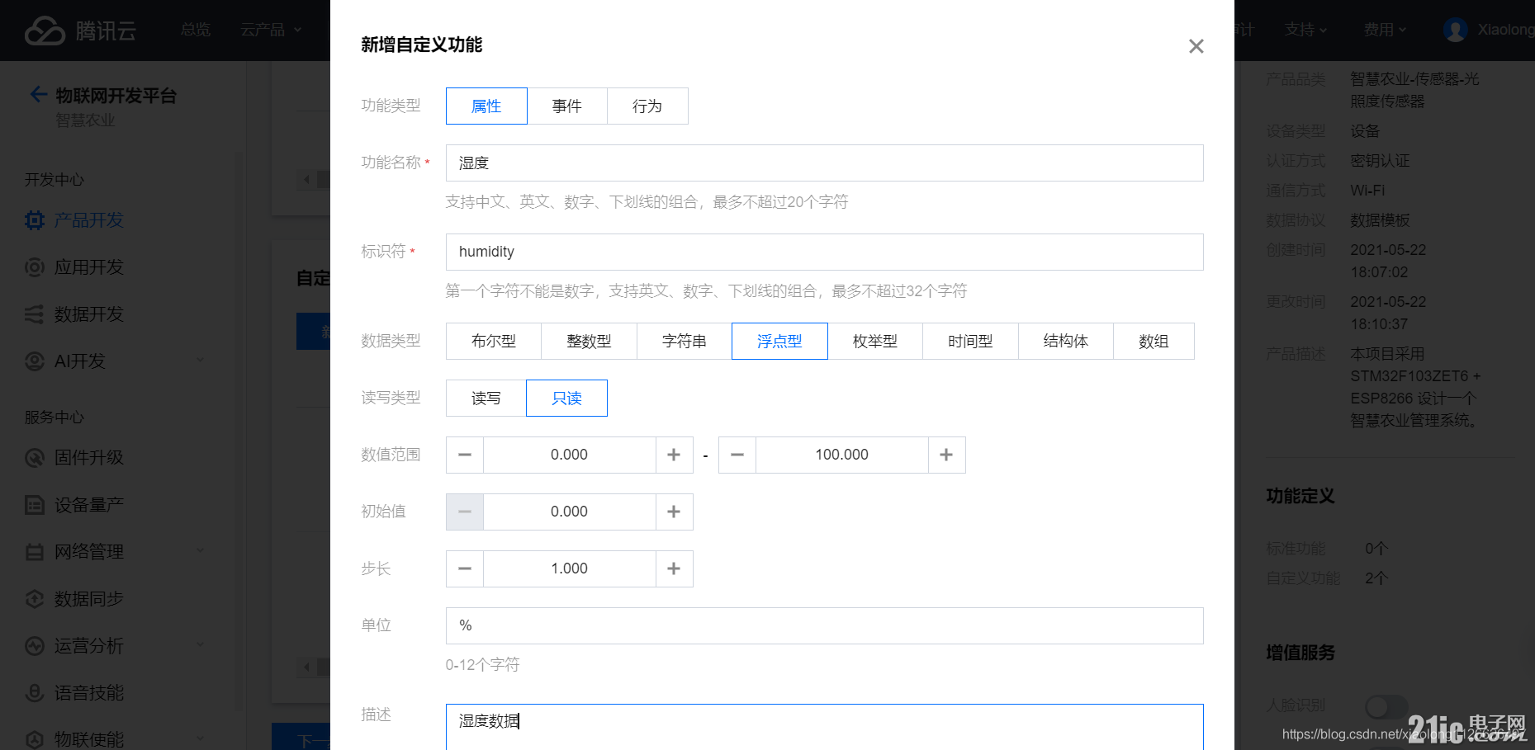Click the 描述 text area
This screenshot has height=750, width=1535.
pyautogui.click(x=824, y=727)
